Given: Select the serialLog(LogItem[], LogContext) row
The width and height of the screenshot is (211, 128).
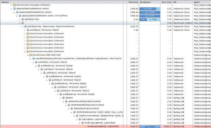Looking at the screenshot, I should 105,126.
